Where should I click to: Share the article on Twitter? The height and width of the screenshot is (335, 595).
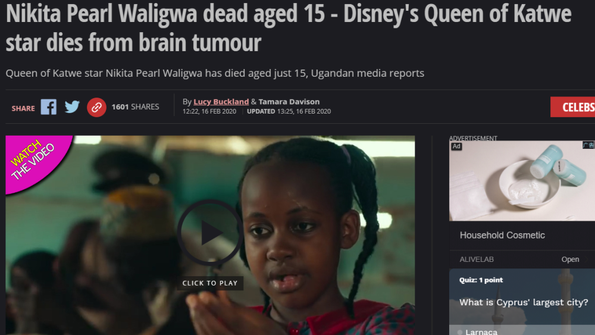(x=72, y=107)
